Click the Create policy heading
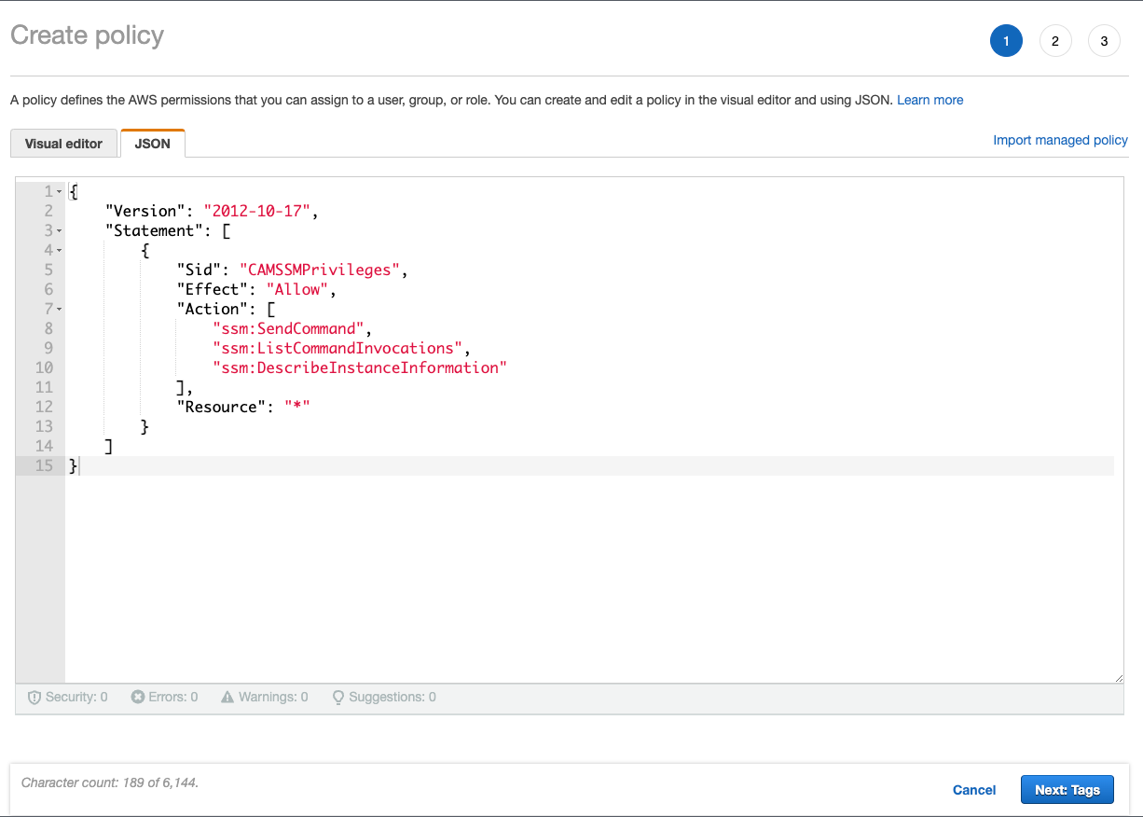The image size is (1143, 817). pyautogui.click(x=87, y=36)
